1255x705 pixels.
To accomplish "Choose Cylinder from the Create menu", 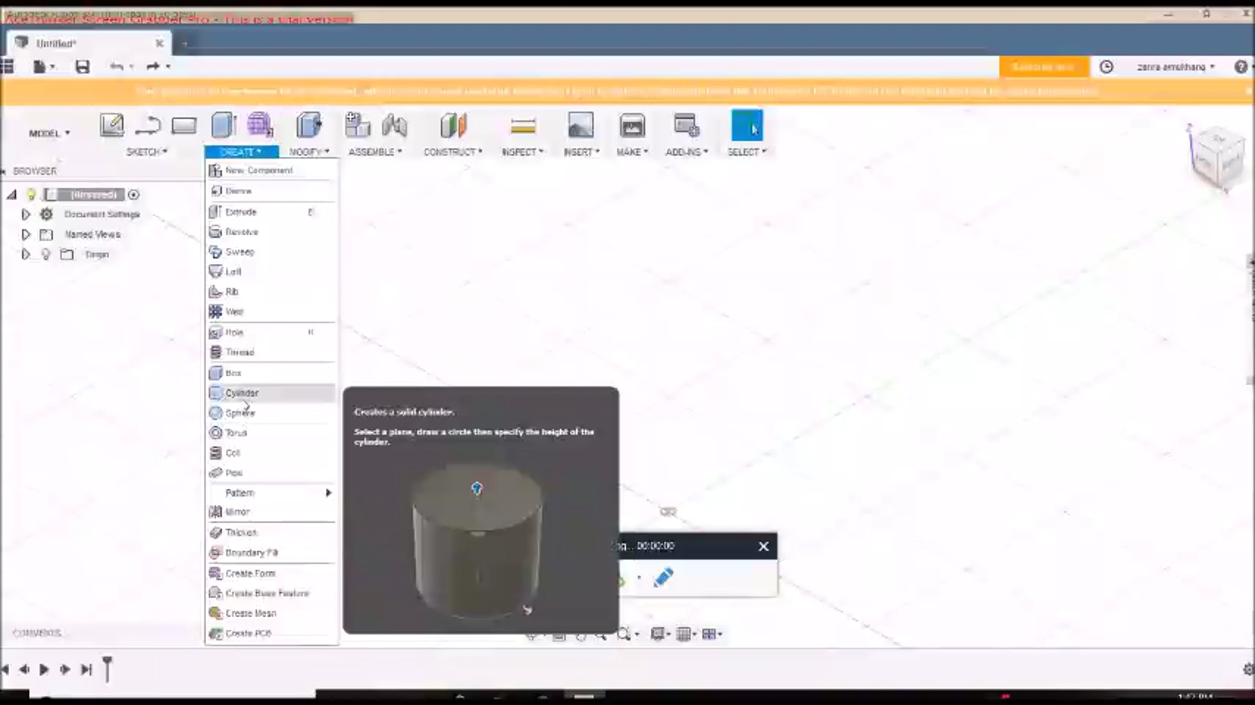I will pos(271,393).
